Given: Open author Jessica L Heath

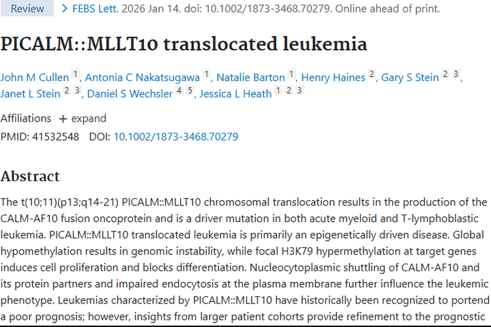Looking at the screenshot, I should click(235, 94).
